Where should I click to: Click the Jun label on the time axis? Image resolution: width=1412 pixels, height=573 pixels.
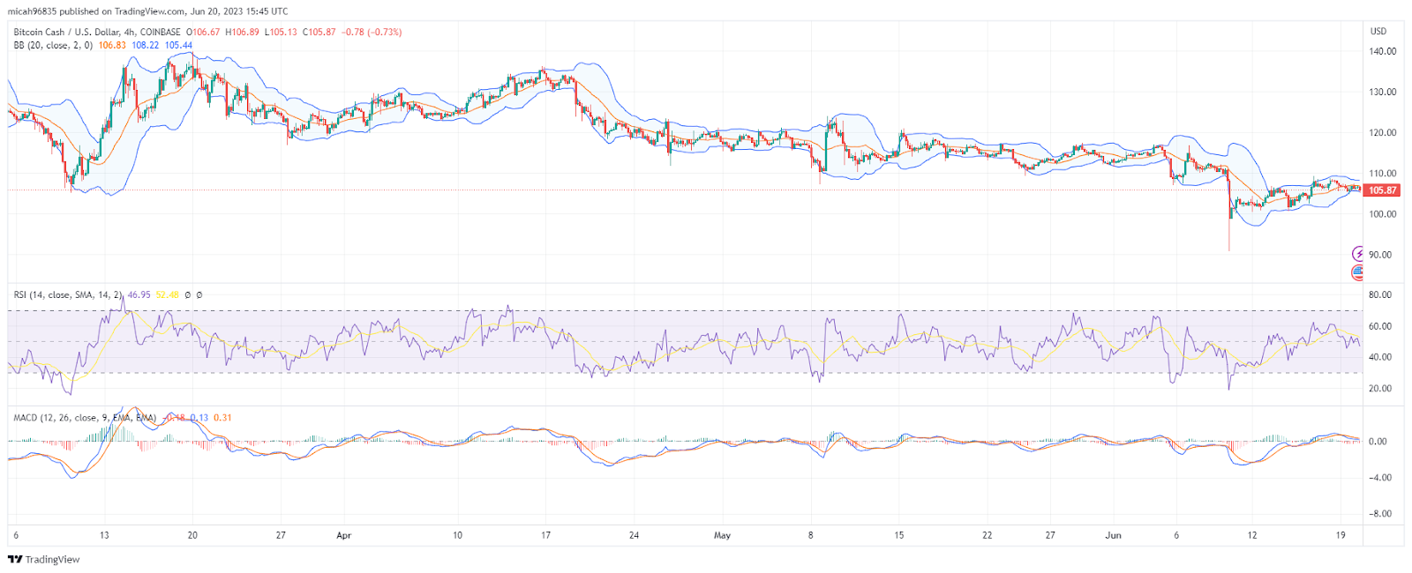(1114, 535)
